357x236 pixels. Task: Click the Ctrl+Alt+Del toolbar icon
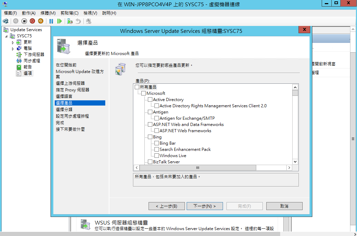point(6,21)
